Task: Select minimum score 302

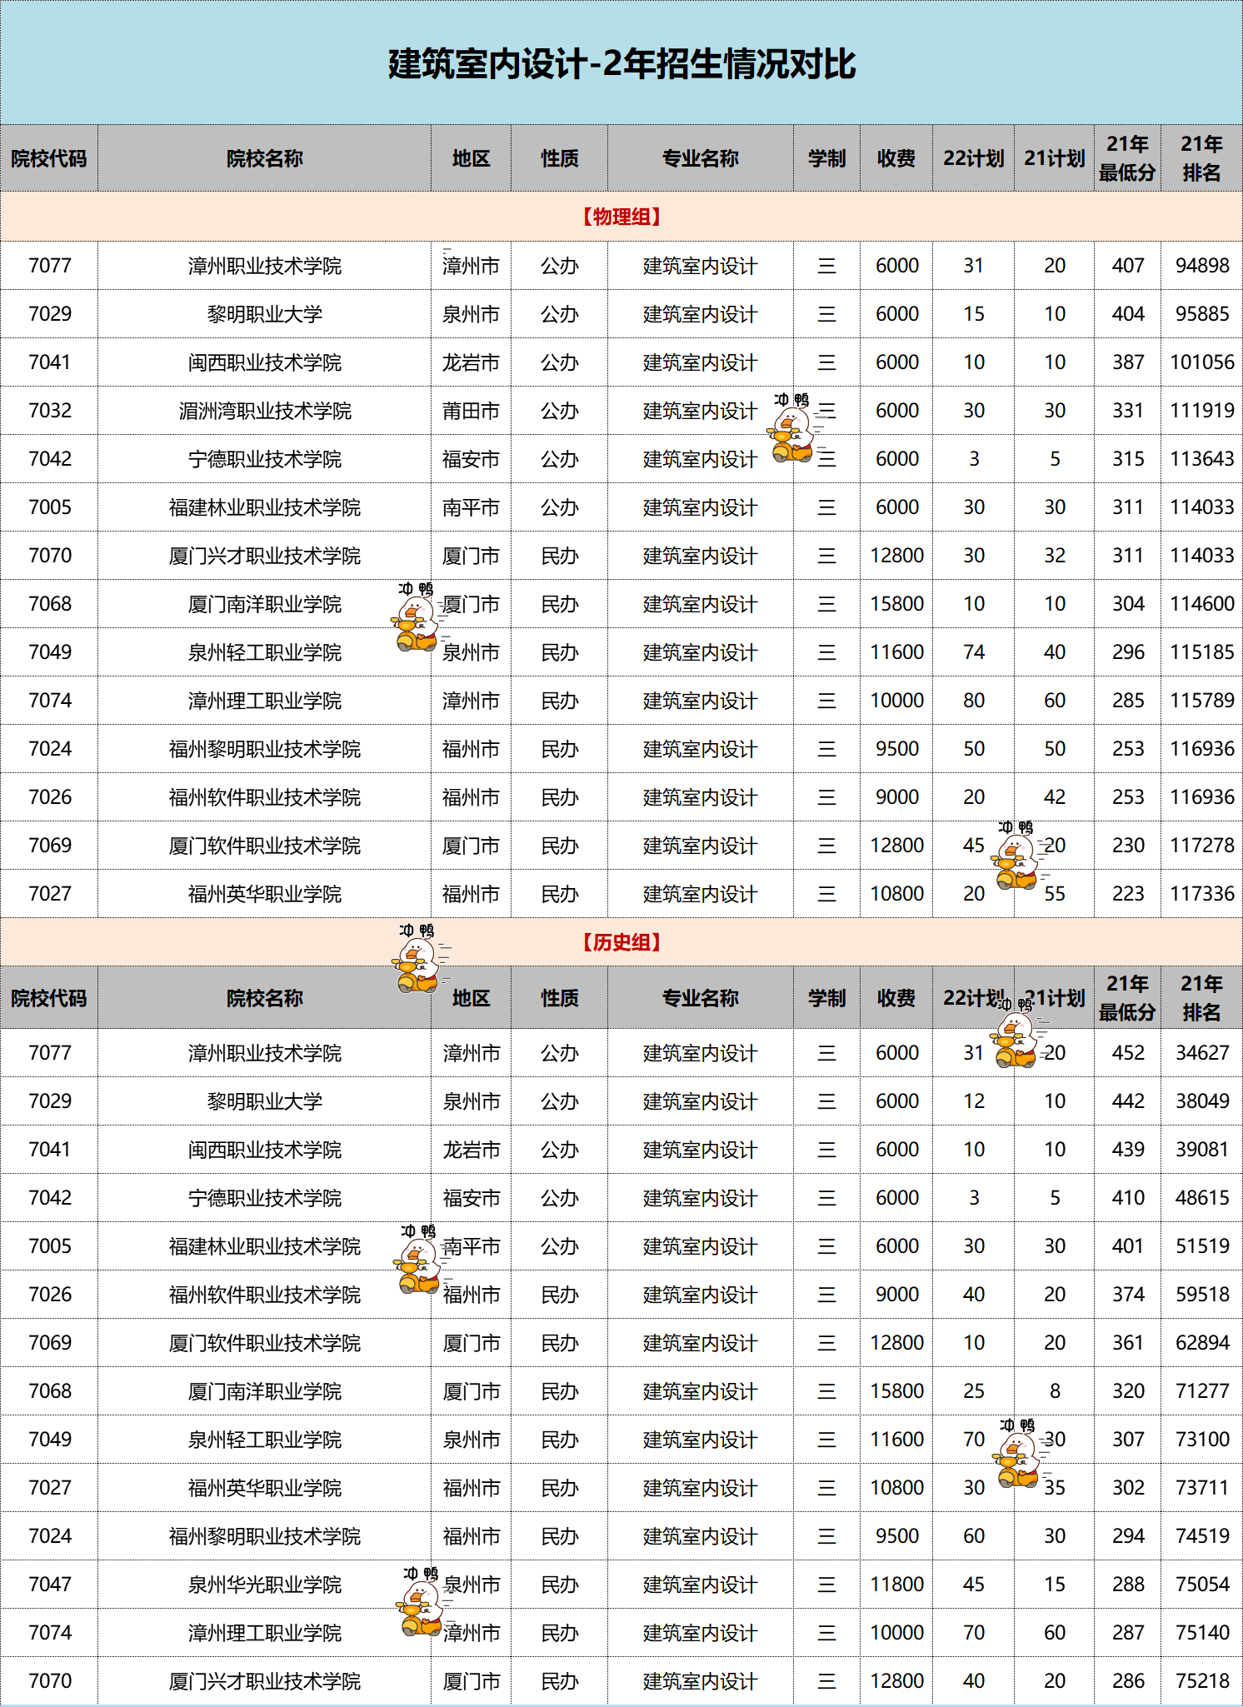Action: [1128, 1488]
